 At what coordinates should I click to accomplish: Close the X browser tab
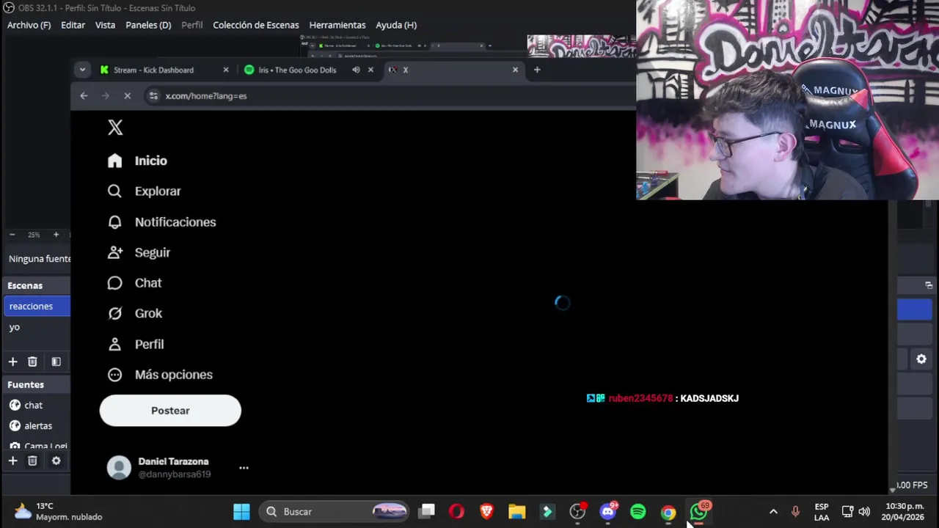point(515,70)
